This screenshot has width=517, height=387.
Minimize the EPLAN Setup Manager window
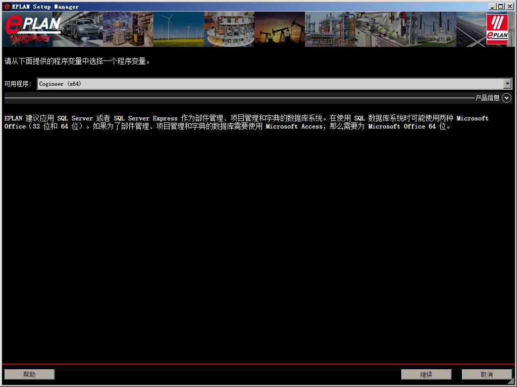[492, 6]
